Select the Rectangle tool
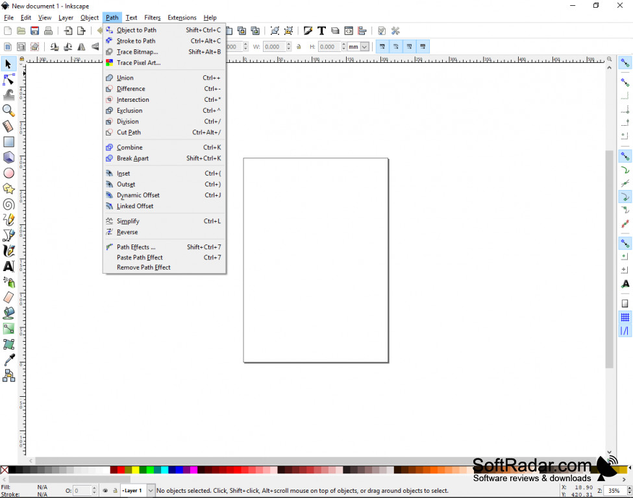633x498 pixels. pos(8,142)
